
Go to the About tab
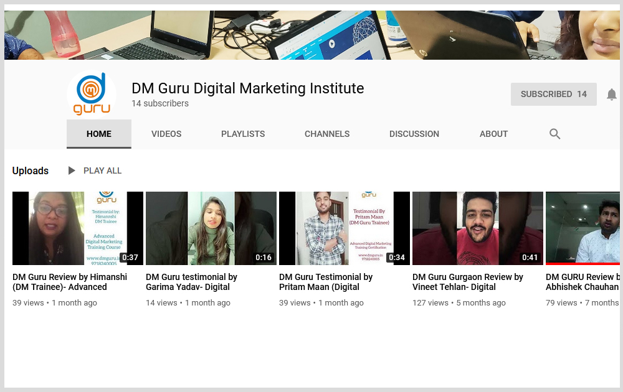tap(493, 134)
